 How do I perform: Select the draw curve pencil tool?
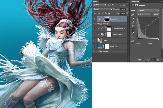click(133, 33)
